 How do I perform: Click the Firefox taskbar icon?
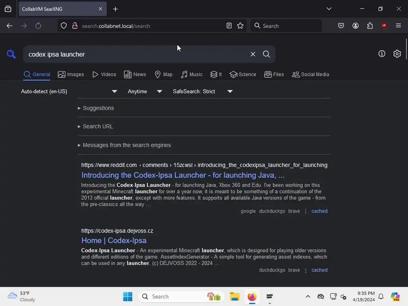point(252,296)
